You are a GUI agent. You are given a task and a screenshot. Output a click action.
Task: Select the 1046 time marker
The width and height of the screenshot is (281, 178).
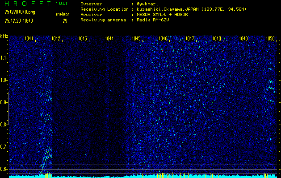(x=163, y=39)
